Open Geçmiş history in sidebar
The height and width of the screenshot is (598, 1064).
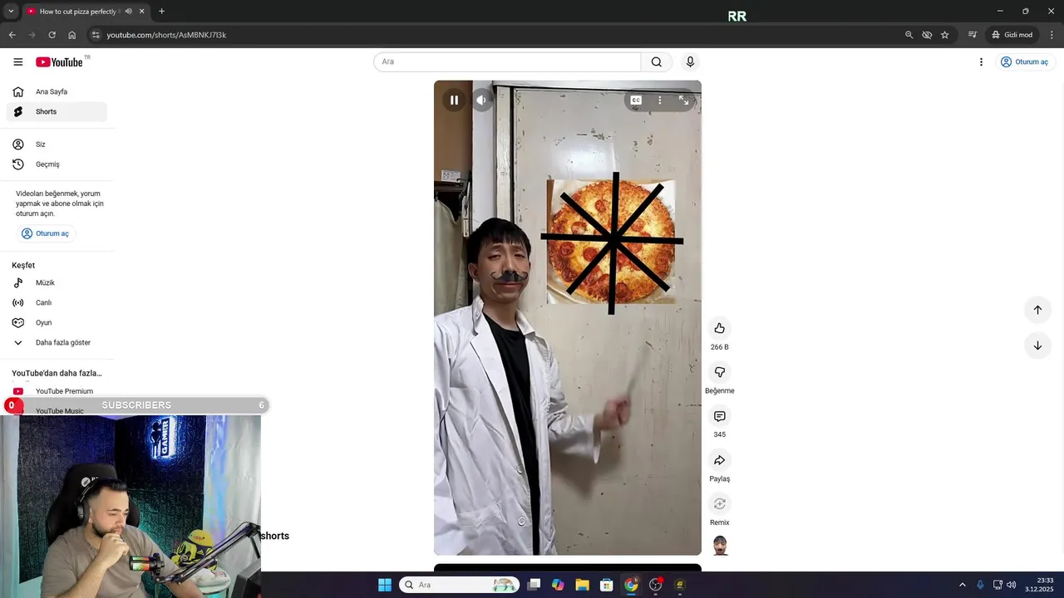[x=57, y=164]
